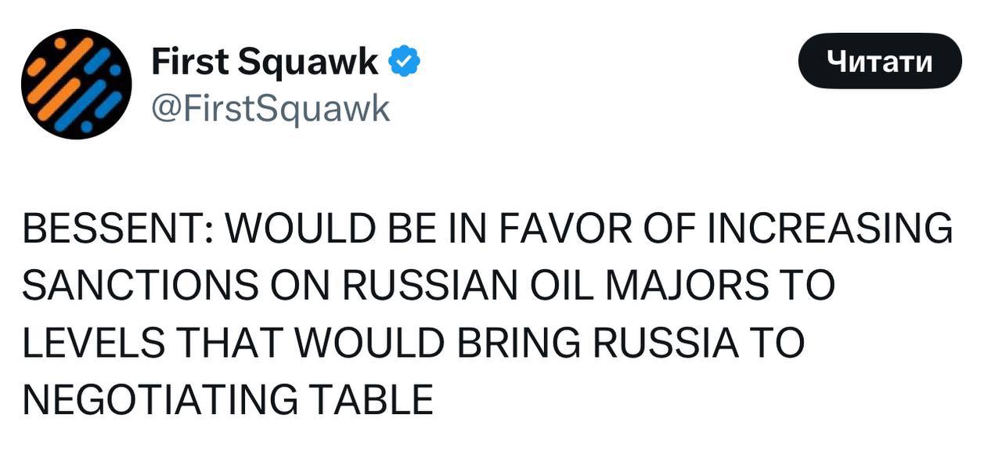The width and height of the screenshot is (1002, 461).
Task: Click the word OIL in the tweet
Action: click(x=557, y=286)
